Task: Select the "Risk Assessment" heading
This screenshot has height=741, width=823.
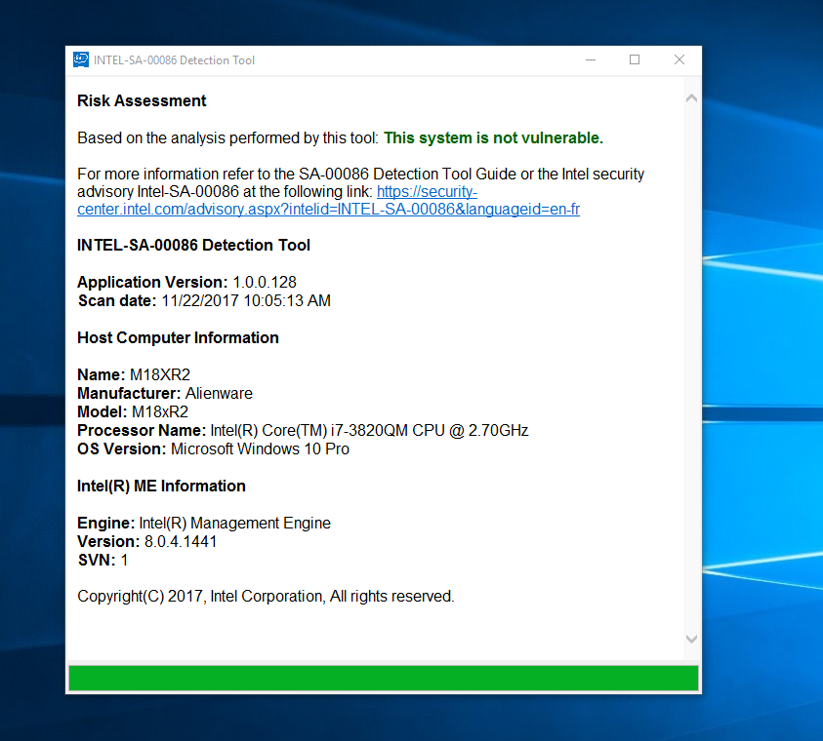Action: [142, 100]
